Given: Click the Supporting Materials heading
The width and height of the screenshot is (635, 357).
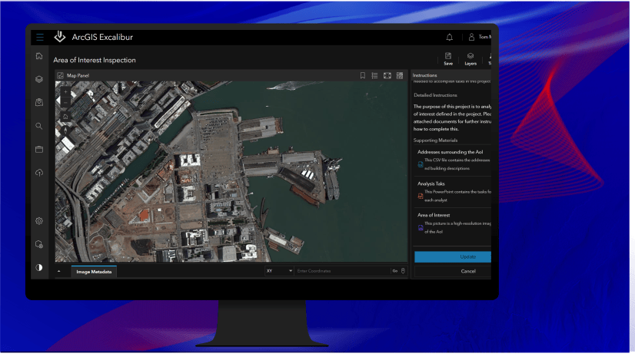Looking at the screenshot, I should [435, 140].
